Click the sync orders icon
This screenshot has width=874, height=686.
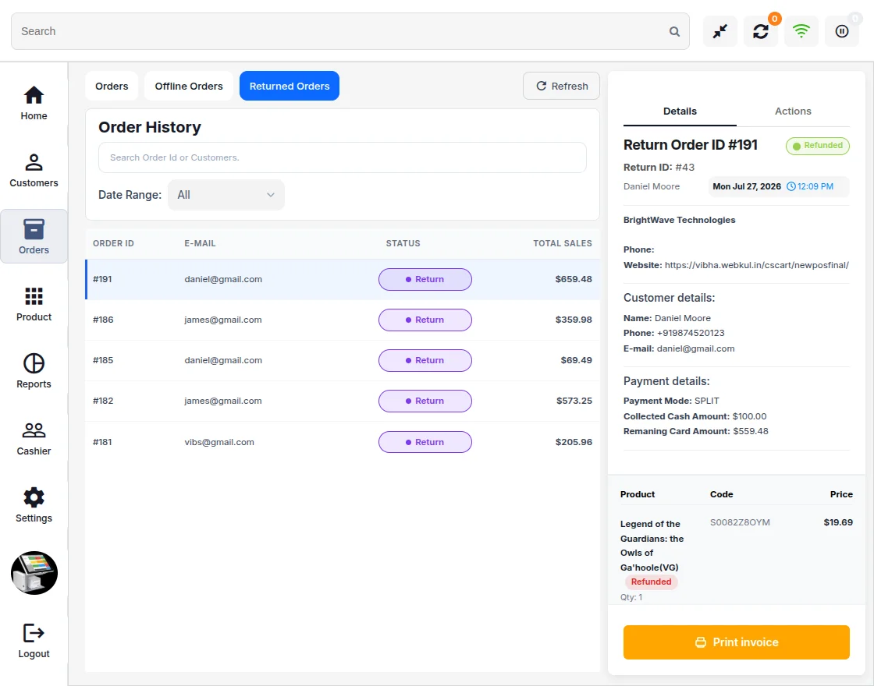(761, 31)
